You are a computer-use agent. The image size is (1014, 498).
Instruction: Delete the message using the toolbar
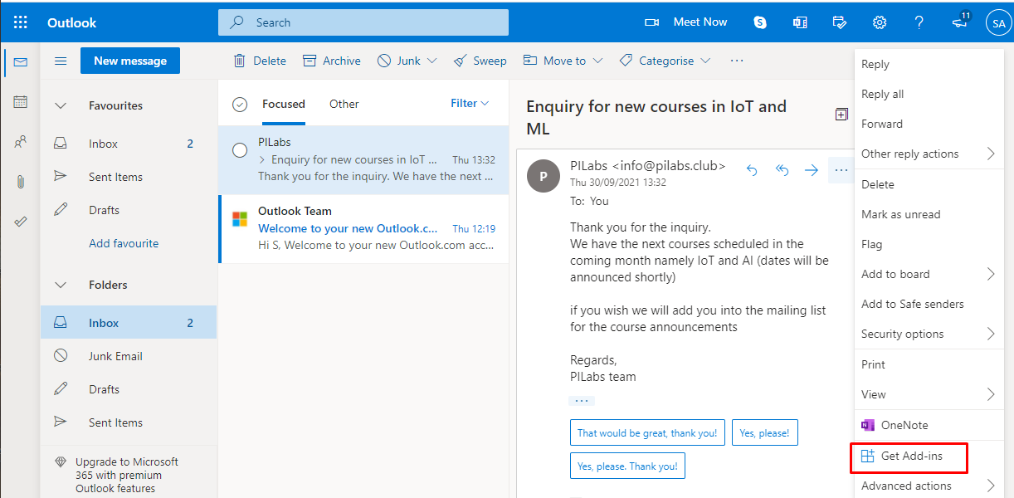260,61
